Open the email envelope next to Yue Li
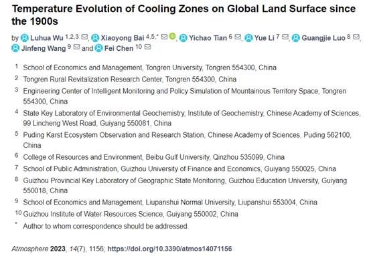This screenshot has width=371, height=256. (x=285, y=37)
